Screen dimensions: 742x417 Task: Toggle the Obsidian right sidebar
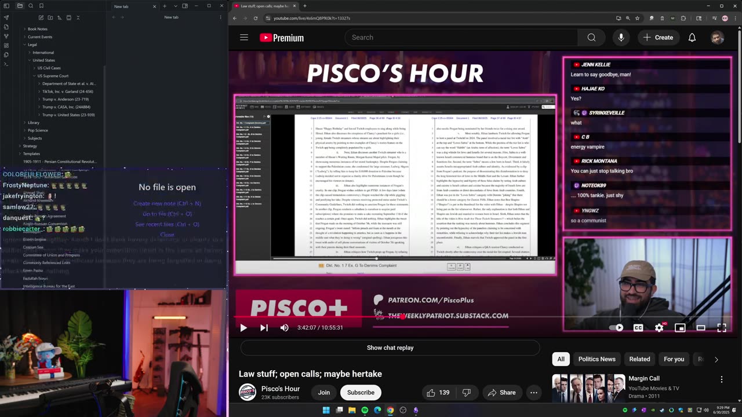pyautogui.click(x=185, y=6)
